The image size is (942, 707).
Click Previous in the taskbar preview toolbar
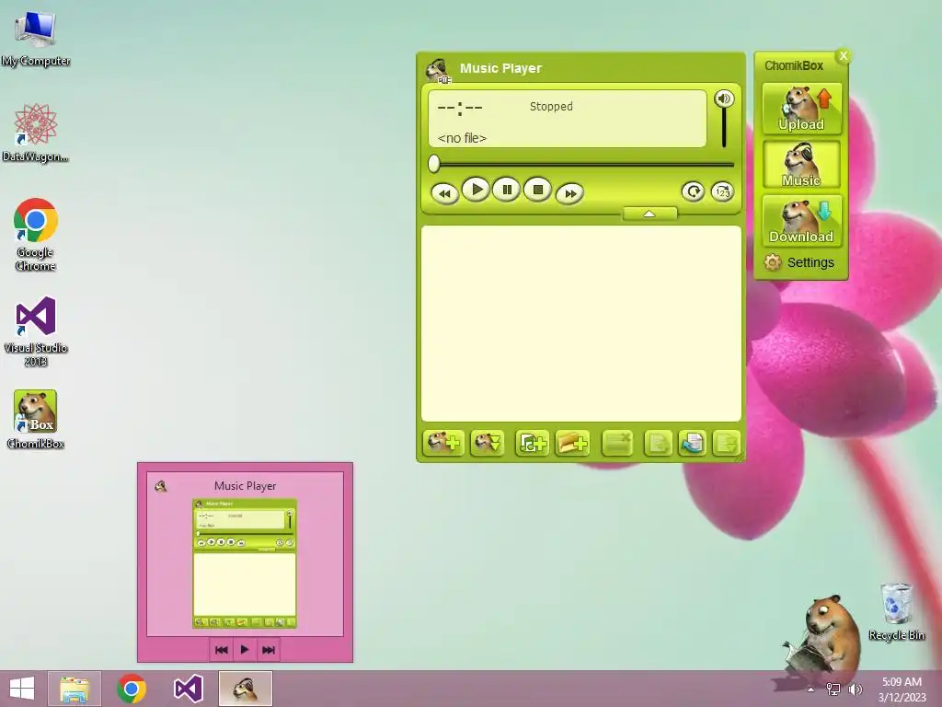coord(221,650)
